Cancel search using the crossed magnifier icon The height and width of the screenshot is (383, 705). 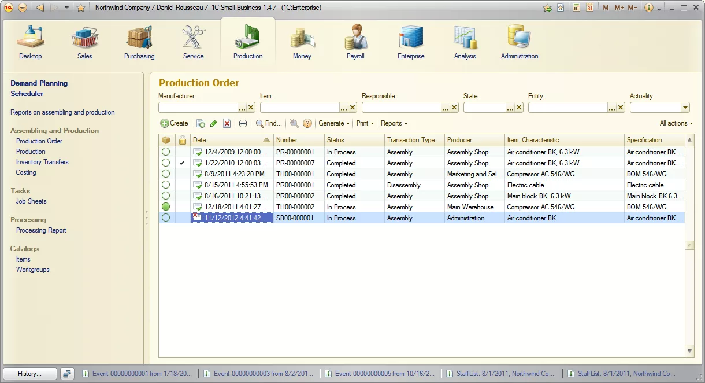[x=294, y=123]
